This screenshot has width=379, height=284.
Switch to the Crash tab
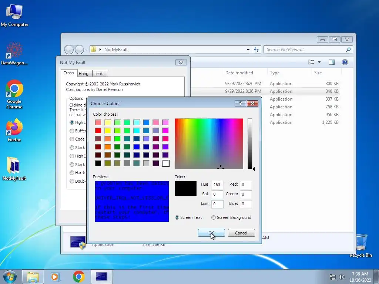pyautogui.click(x=68, y=73)
